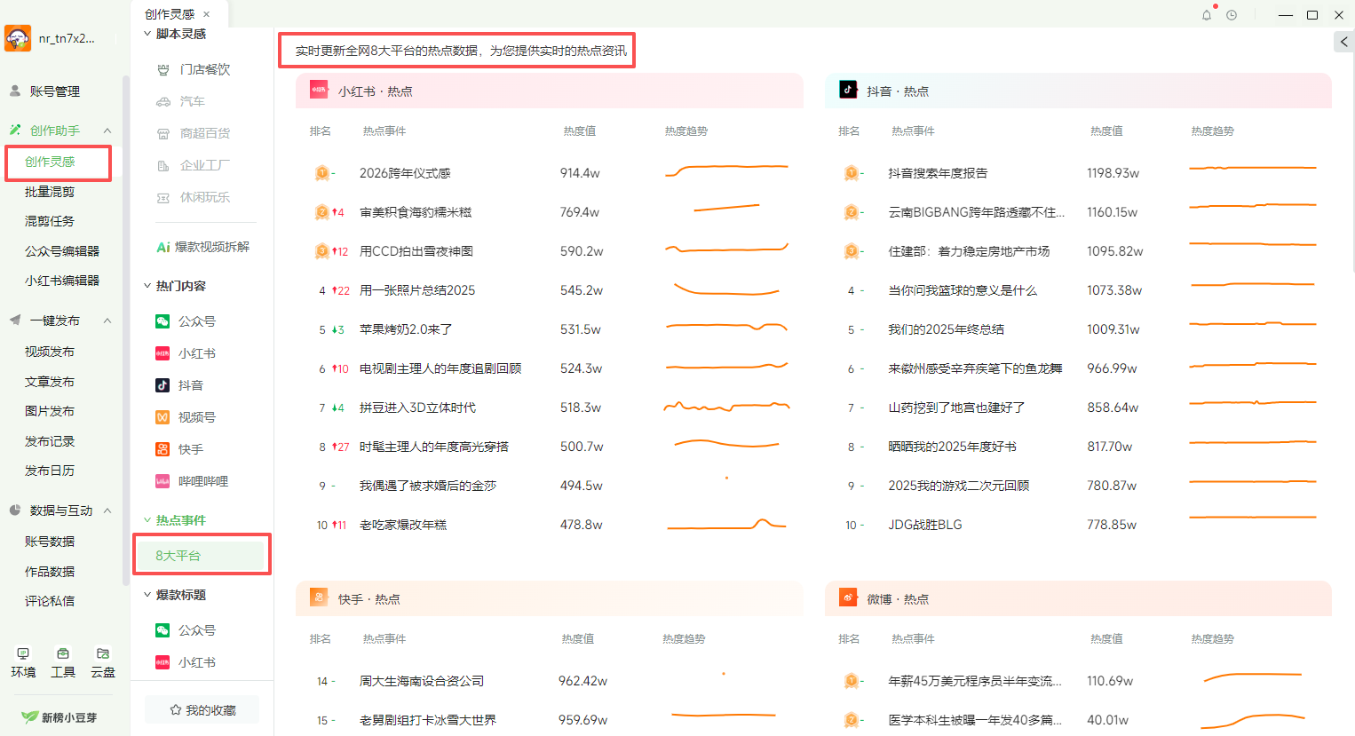Click the 新榜小豆芽 logo
This screenshot has width=1355, height=736.
pyautogui.click(x=59, y=717)
